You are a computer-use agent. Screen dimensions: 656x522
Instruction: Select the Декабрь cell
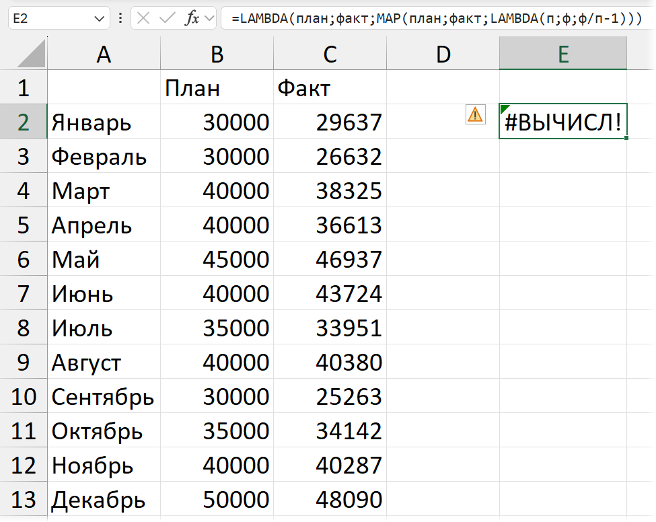[x=104, y=498]
